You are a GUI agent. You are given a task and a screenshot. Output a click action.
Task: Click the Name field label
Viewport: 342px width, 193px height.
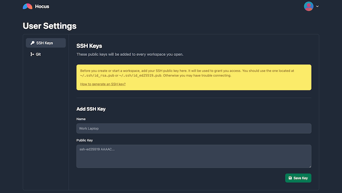[x=81, y=119]
